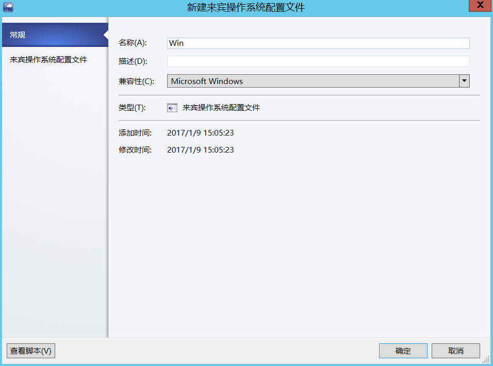This screenshot has height=366, width=493.
Task: Click the guest OS profile type icon
Action: (x=172, y=108)
